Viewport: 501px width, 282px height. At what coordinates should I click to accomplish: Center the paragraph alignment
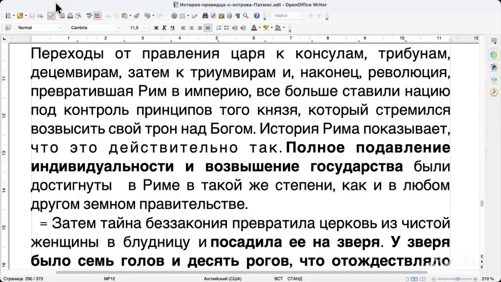pyautogui.click(x=191, y=28)
